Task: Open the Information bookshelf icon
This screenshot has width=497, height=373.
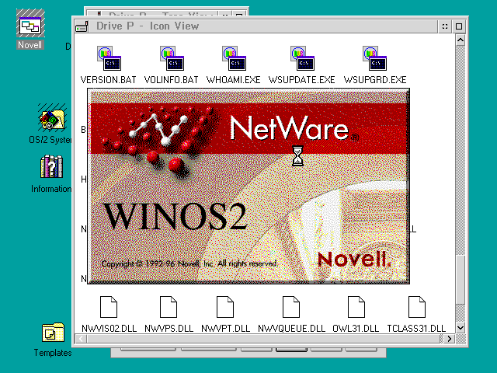Action: click(52, 166)
